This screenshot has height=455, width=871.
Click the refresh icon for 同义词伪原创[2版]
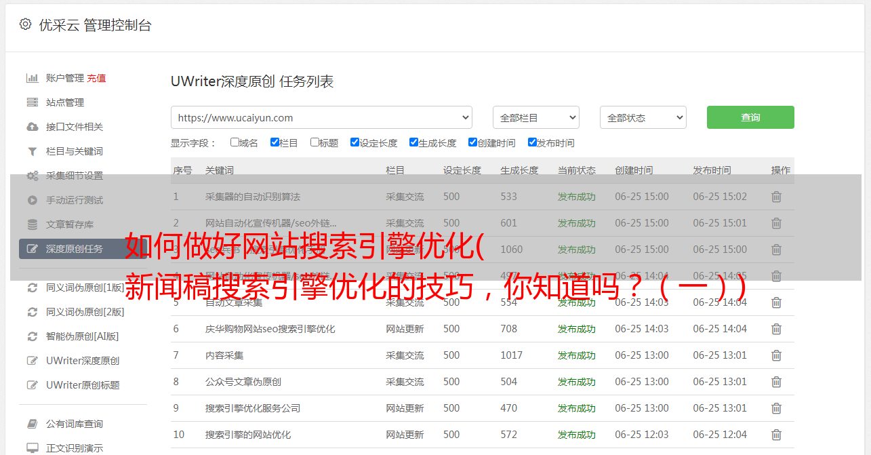[x=32, y=312]
